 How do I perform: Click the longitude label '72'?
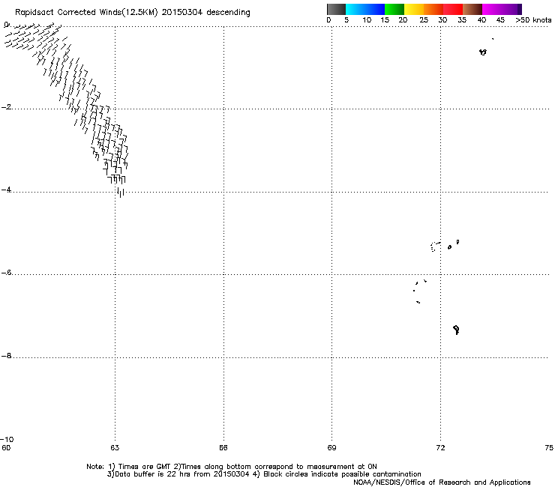click(440, 448)
